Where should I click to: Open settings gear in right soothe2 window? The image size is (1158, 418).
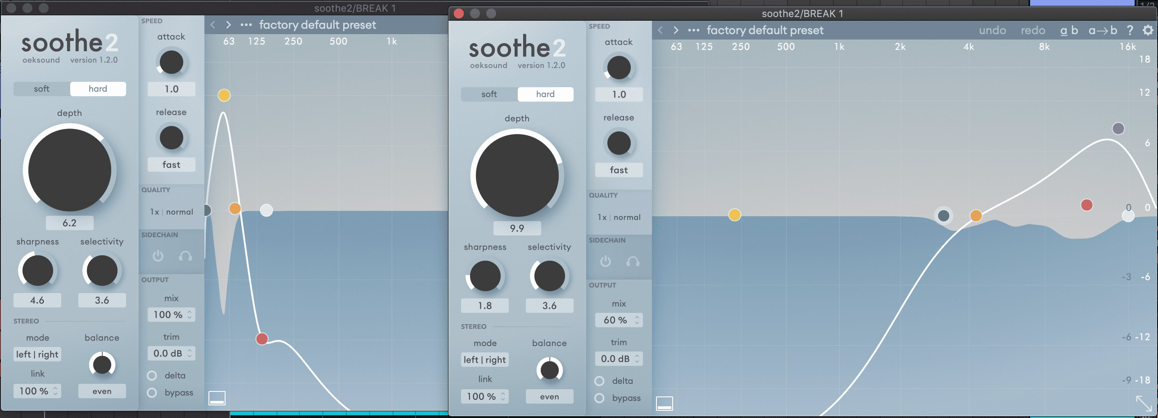[1148, 30]
